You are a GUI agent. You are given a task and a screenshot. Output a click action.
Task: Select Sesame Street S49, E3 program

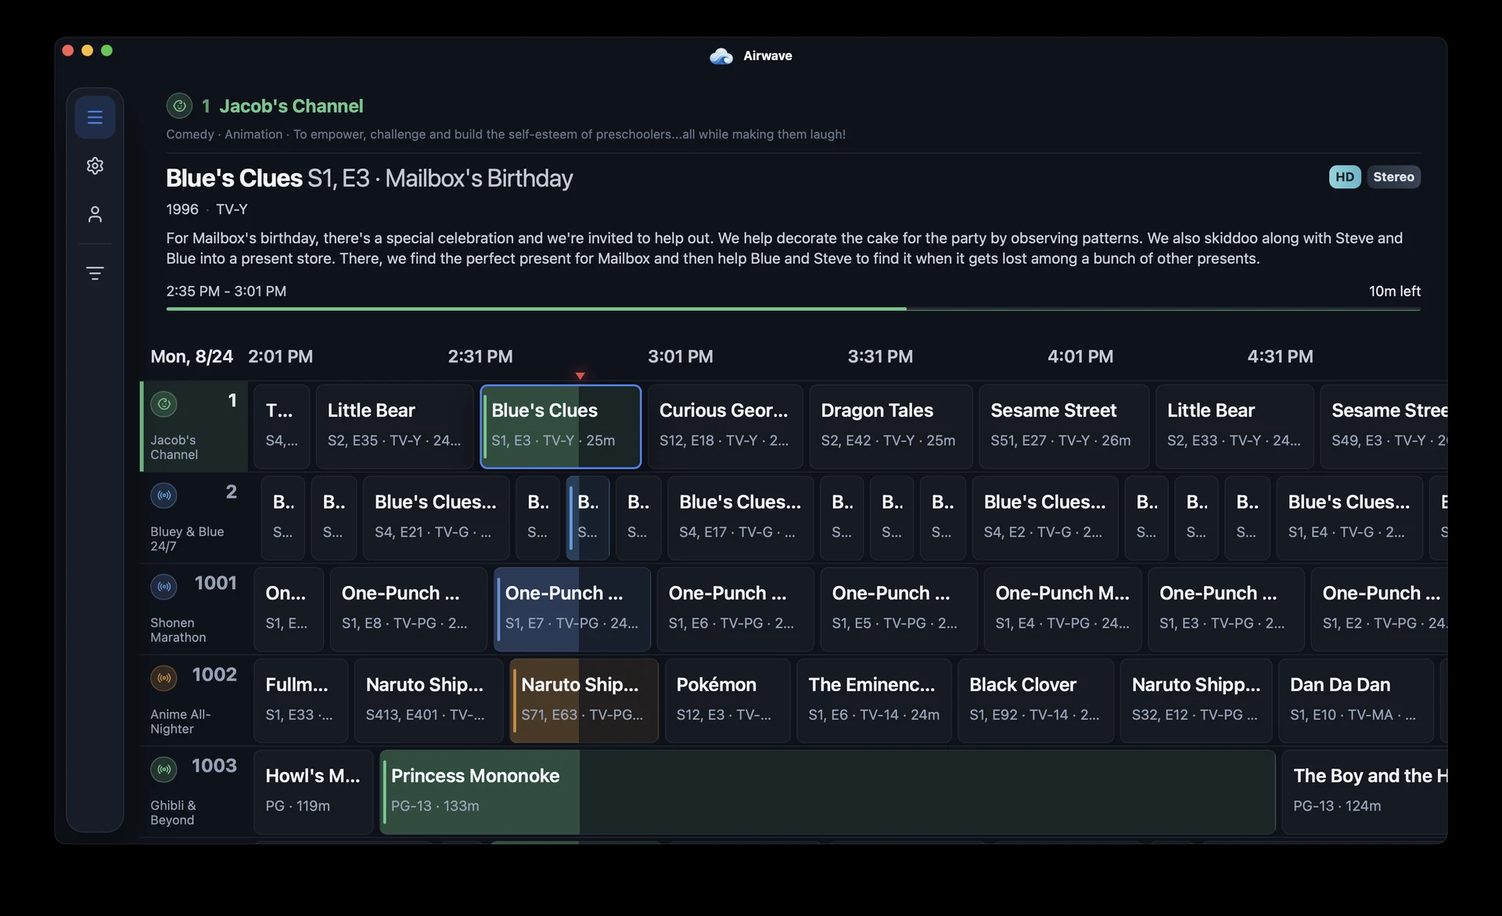pos(1383,427)
